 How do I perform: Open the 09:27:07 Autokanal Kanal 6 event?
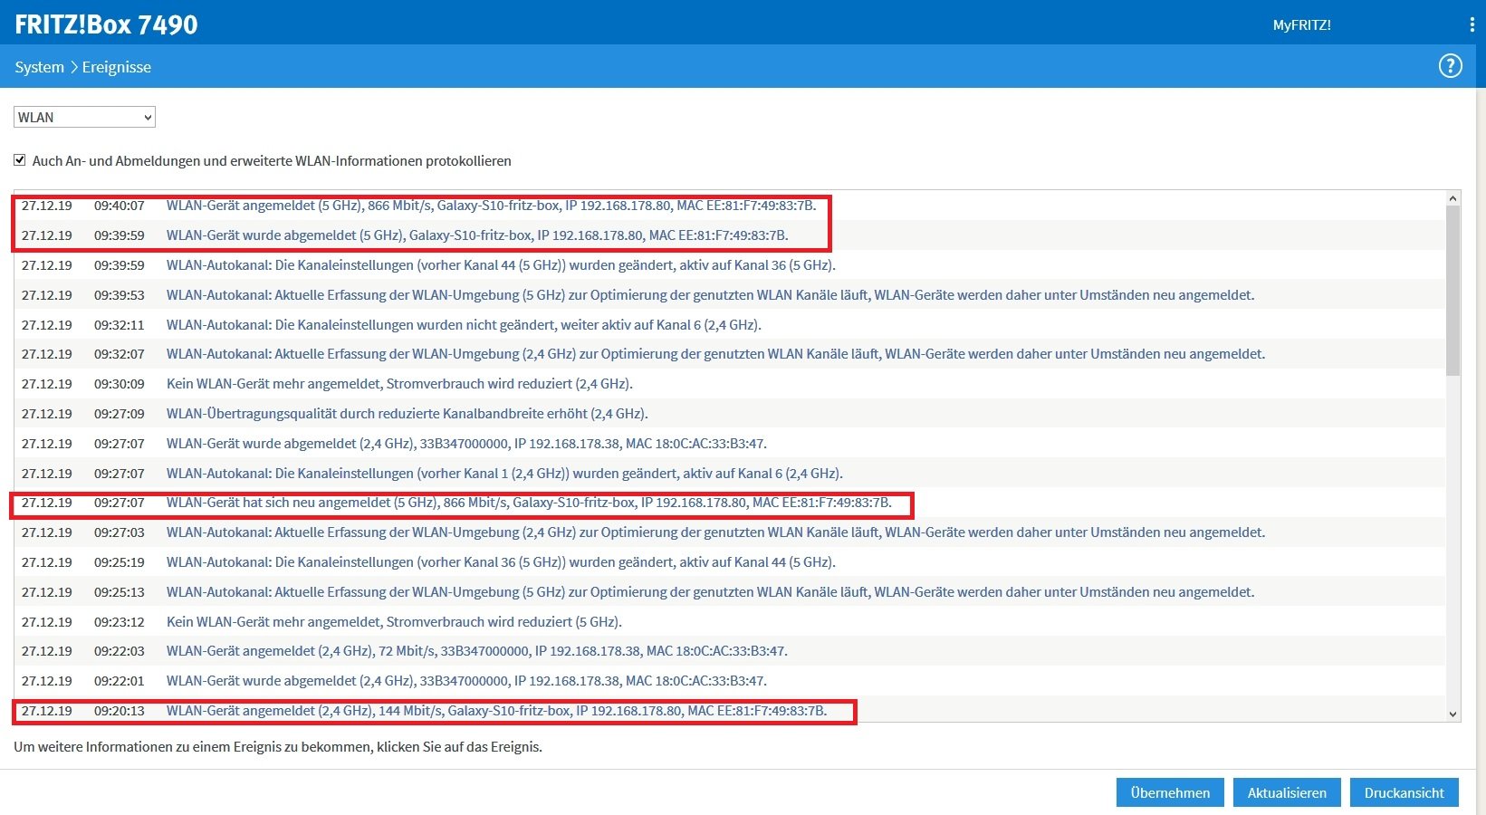coord(504,474)
